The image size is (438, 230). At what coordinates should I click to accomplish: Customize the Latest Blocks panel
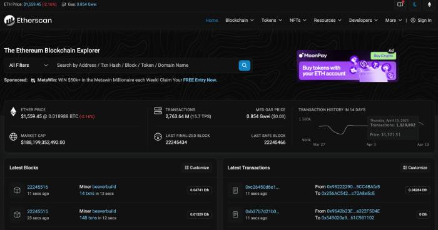coord(197,167)
